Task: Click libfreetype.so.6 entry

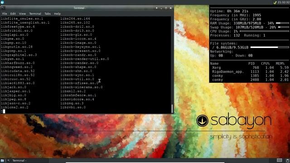Action: point(18,27)
